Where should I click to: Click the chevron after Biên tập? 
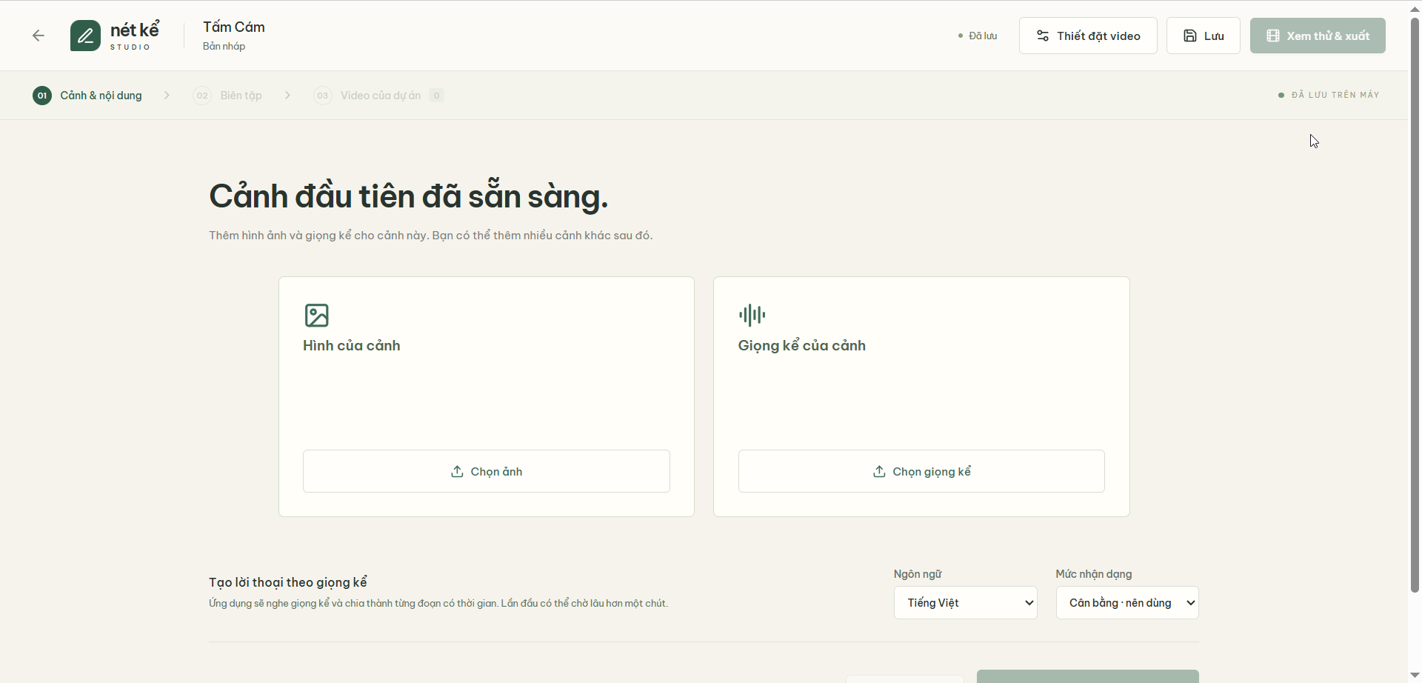coord(288,96)
